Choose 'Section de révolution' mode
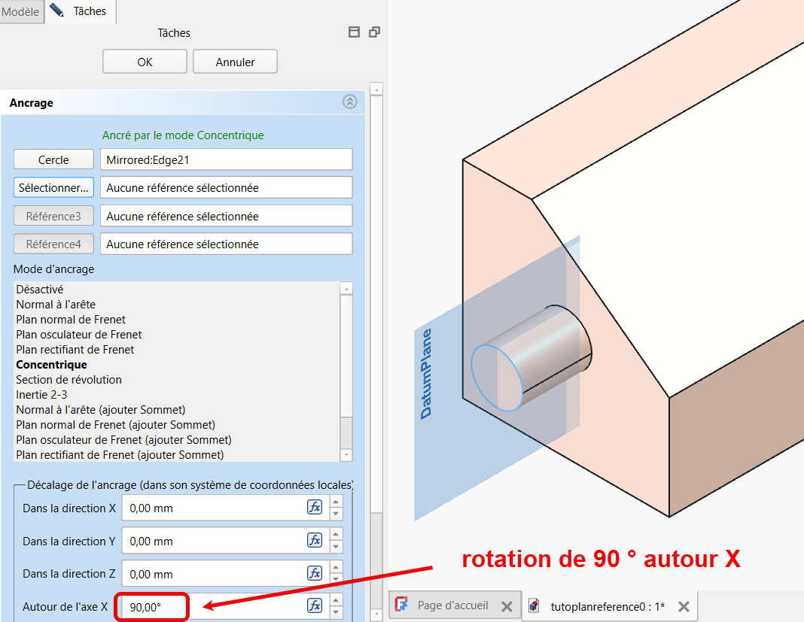 (69, 380)
